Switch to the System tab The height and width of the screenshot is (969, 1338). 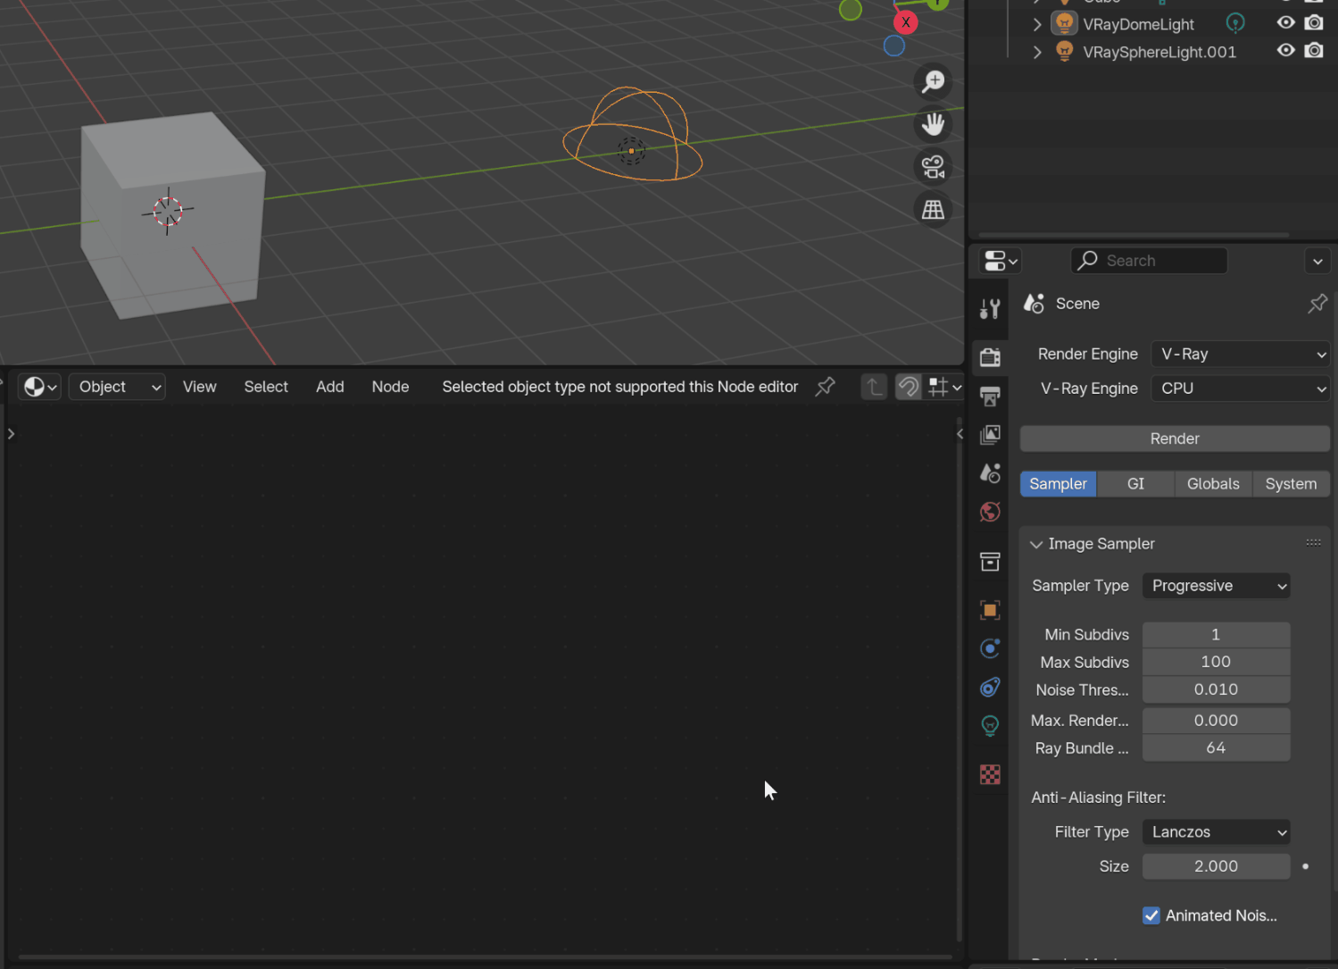pyautogui.click(x=1291, y=484)
